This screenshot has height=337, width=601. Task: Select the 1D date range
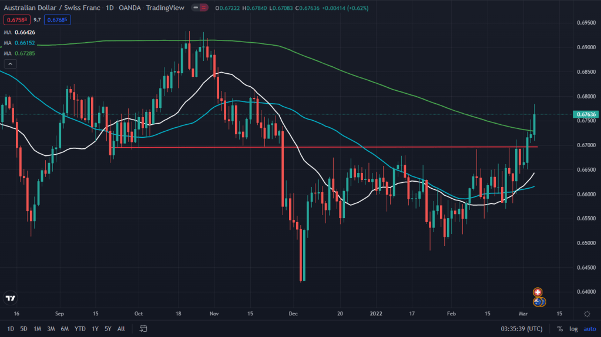click(x=11, y=329)
